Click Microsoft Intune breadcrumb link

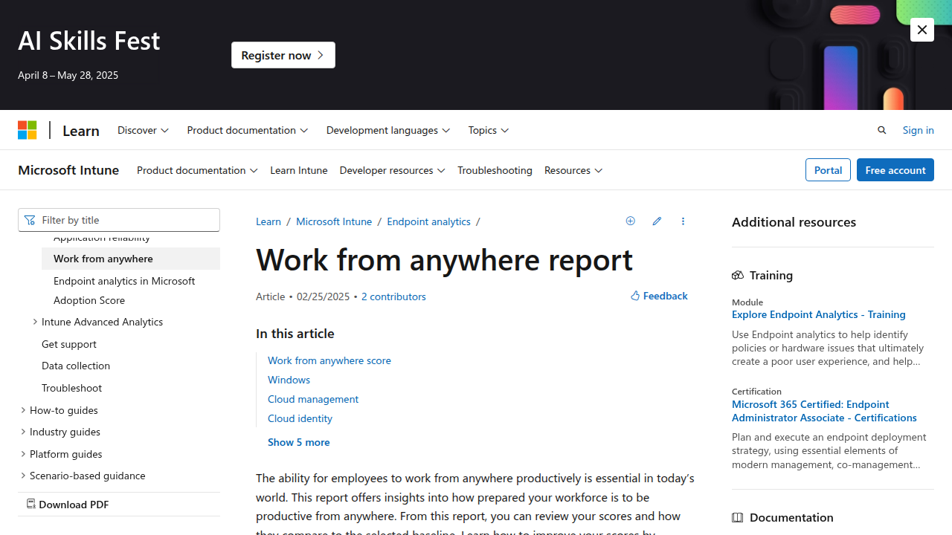click(334, 221)
